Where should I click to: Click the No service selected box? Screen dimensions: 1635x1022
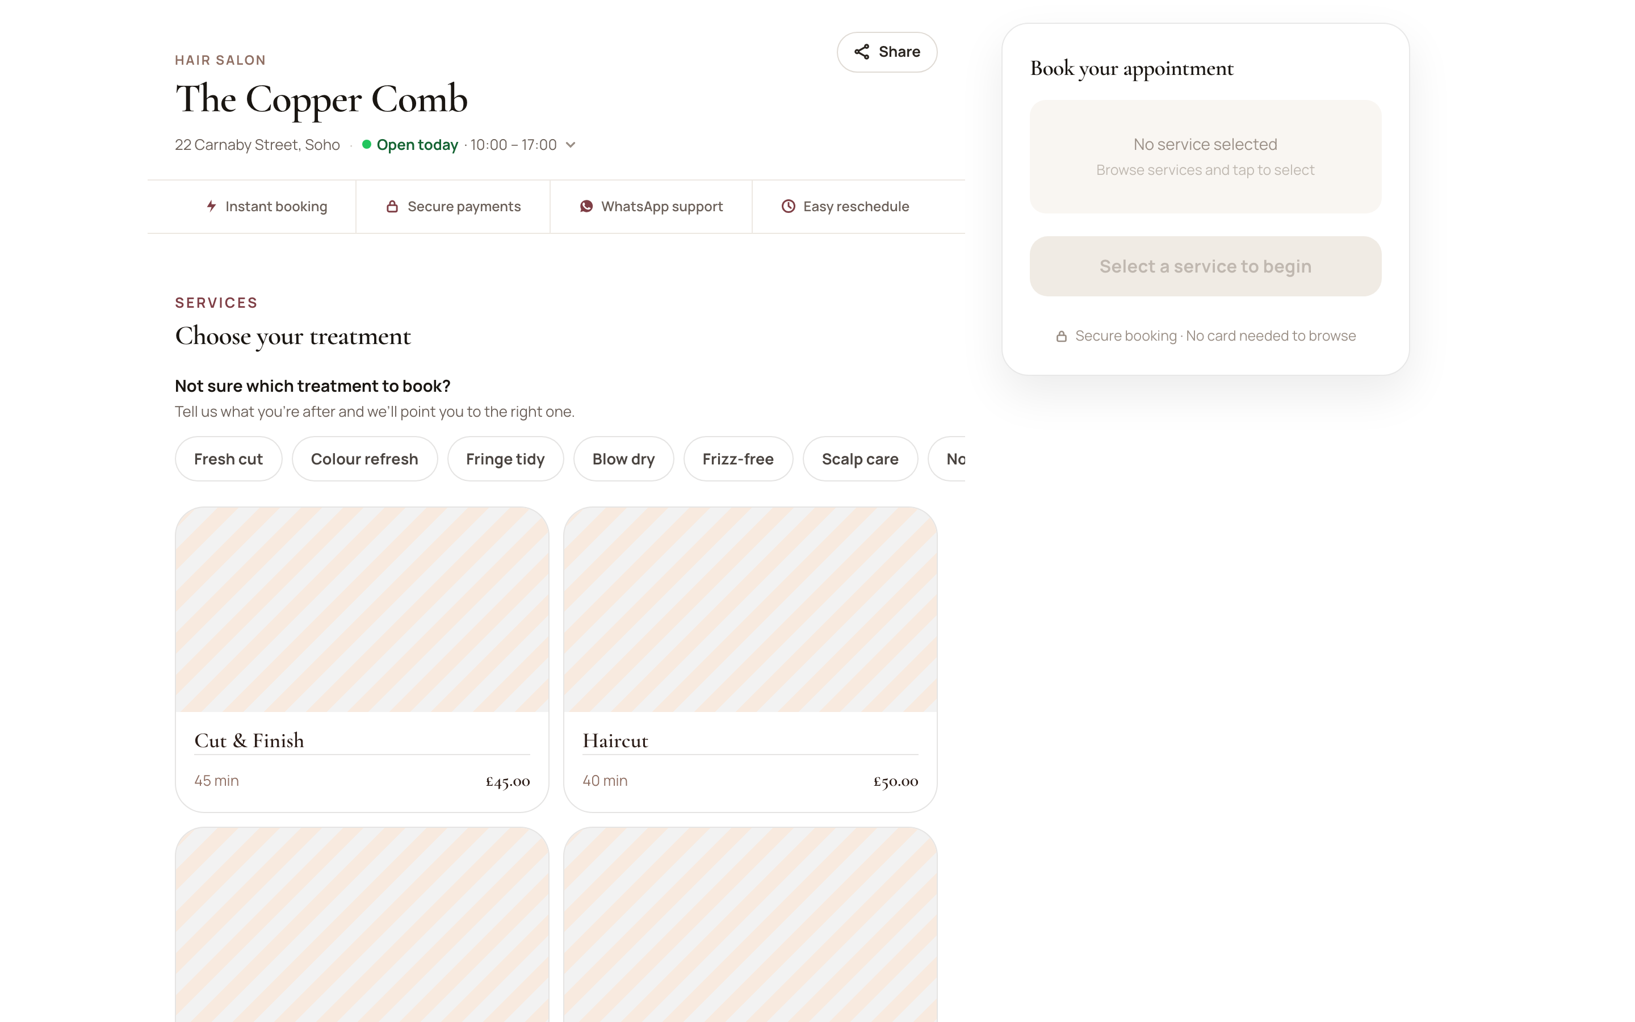pos(1205,157)
